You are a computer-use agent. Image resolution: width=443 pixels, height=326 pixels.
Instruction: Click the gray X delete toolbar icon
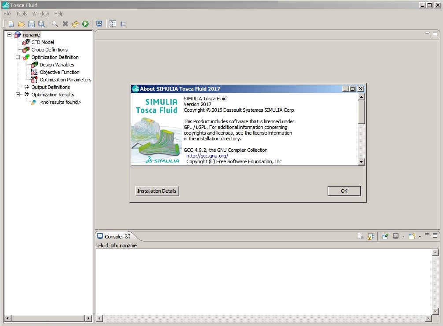(x=65, y=24)
